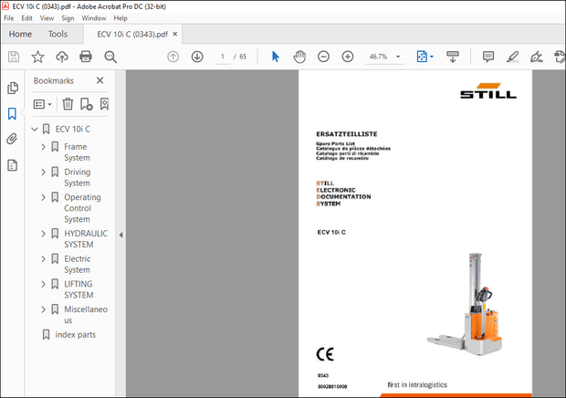Find the current bookmark icon
Screen dimensions: 566x398
[104, 104]
